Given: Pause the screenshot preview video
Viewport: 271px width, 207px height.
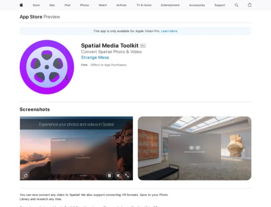Looking at the screenshot, I should pos(109,176).
